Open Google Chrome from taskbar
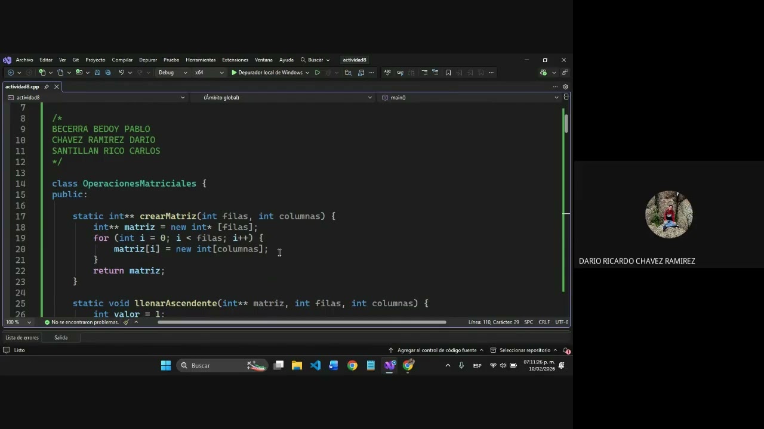The width and height of the screenshot is (764, 429). (352, 365)
